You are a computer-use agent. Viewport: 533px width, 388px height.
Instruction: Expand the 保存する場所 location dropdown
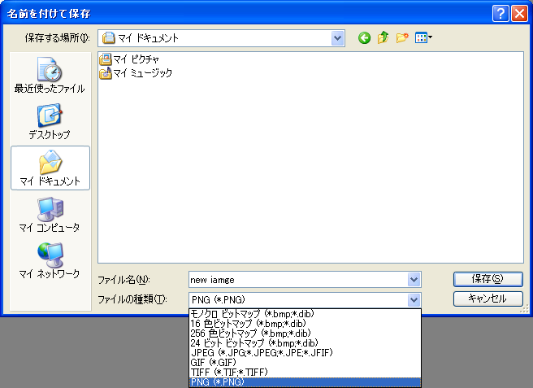point(337,38)
